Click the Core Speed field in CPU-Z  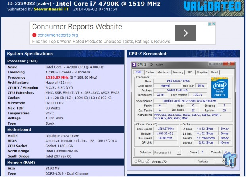pyautogui.click(x=165, y=129)
